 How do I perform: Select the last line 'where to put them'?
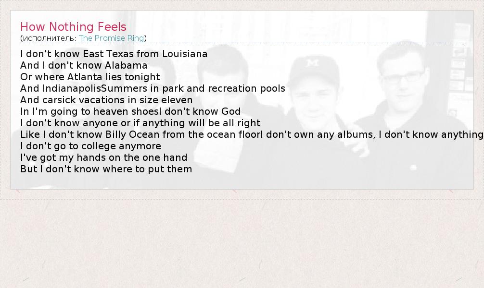click(x=106, y=169)
